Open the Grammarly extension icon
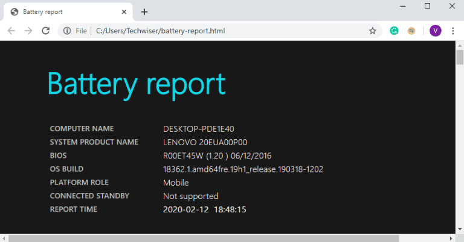Screen dimensions: 464x242 click(394, 31)
